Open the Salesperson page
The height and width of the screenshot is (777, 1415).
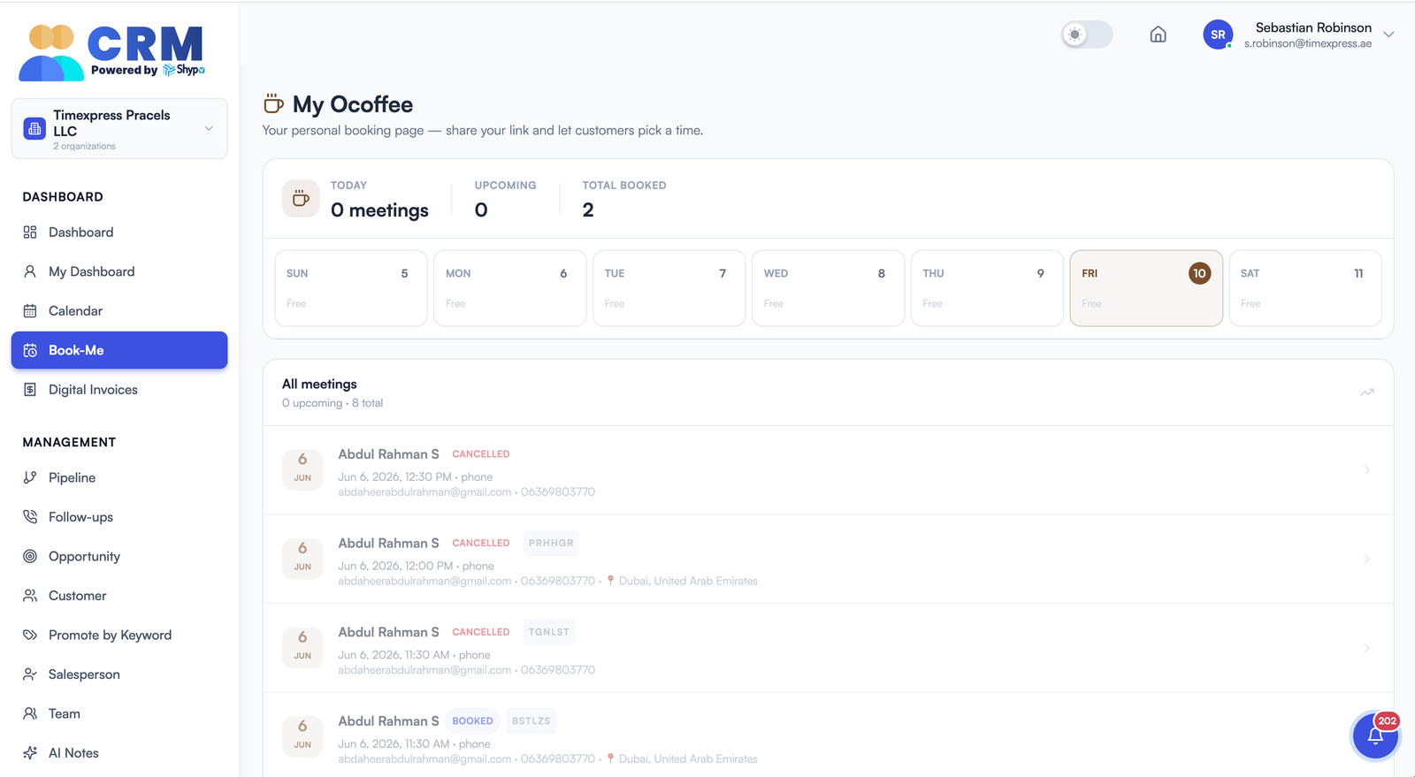coord(119,674)
